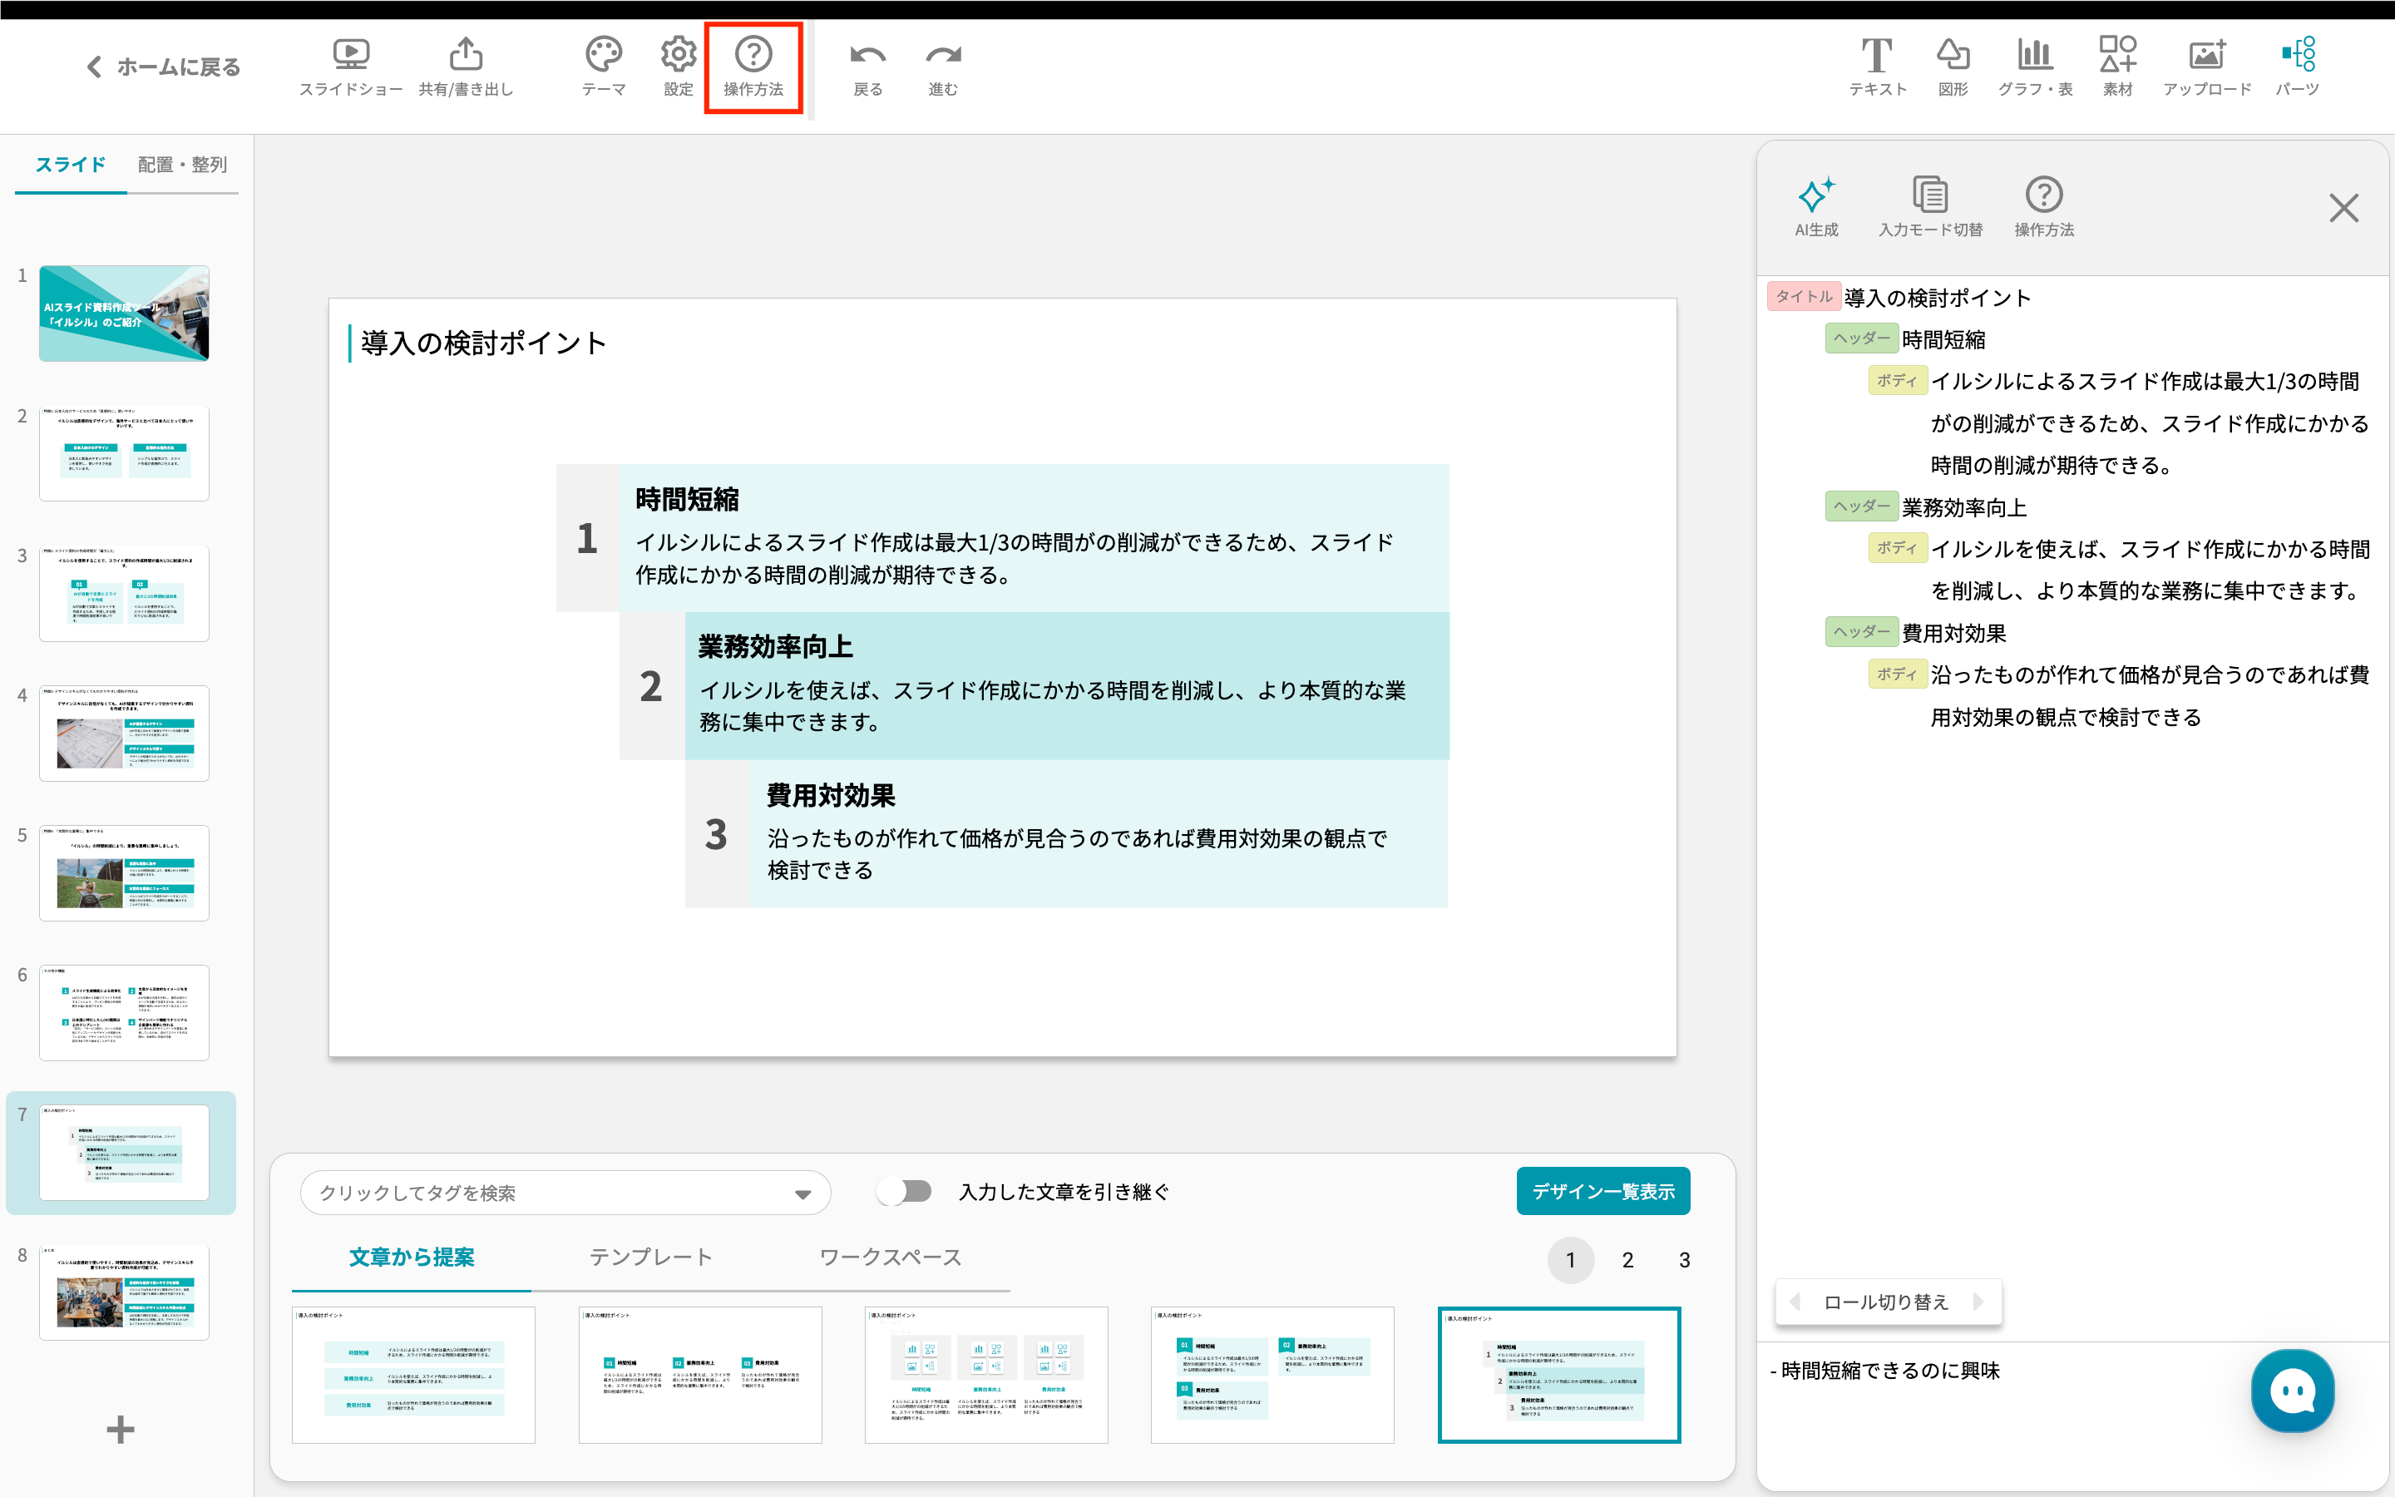
Task: Click right arrow of ロール切り替え
Action: click(1978, 1302)
